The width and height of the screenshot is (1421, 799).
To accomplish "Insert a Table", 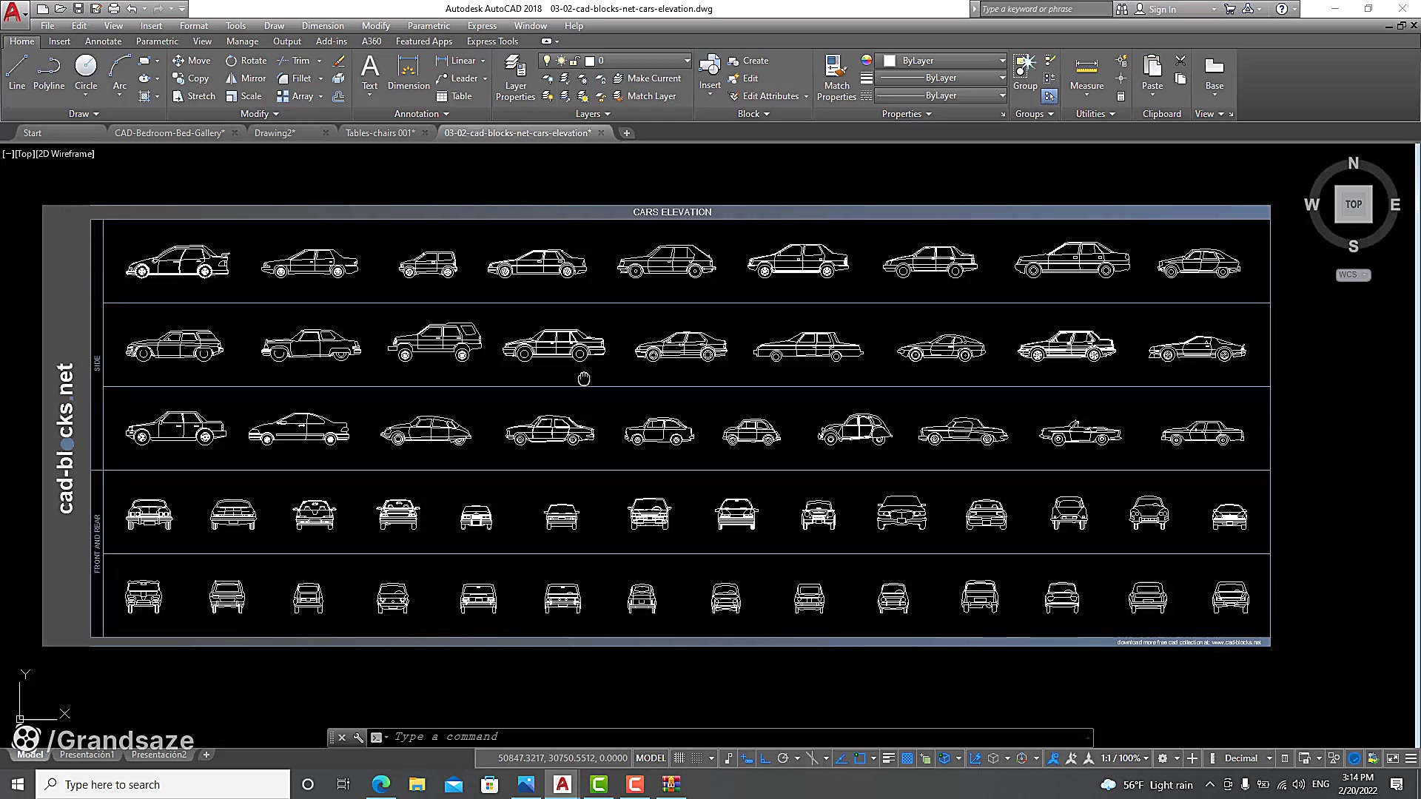I will coord(454,96).
